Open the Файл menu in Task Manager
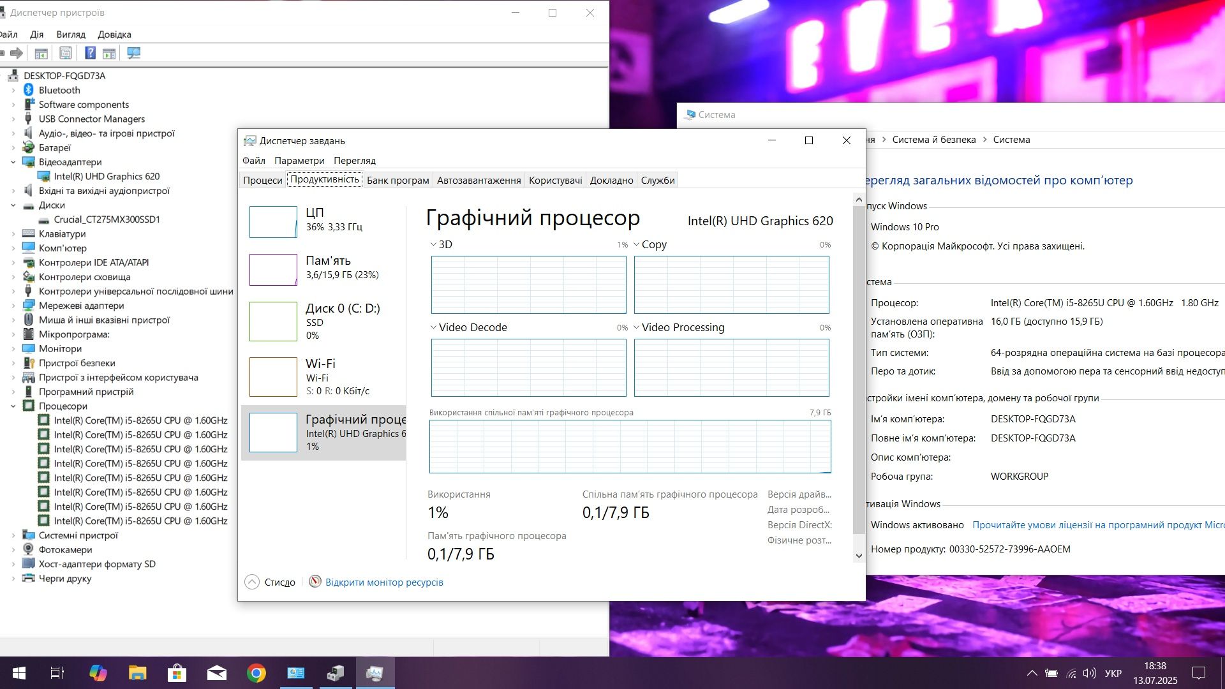 click(x=253, y=161)
